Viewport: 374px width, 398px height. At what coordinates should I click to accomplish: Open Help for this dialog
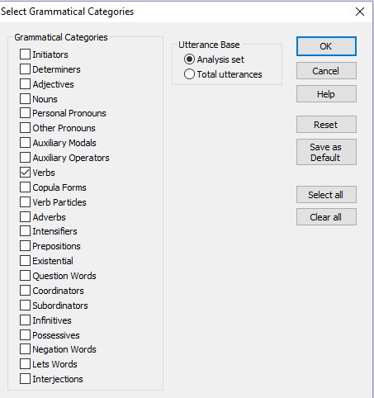point(326,94)
